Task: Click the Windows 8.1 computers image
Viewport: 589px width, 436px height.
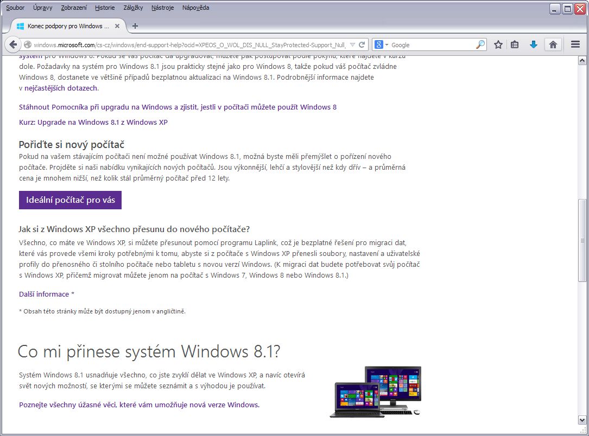Action: click(375, 392)
